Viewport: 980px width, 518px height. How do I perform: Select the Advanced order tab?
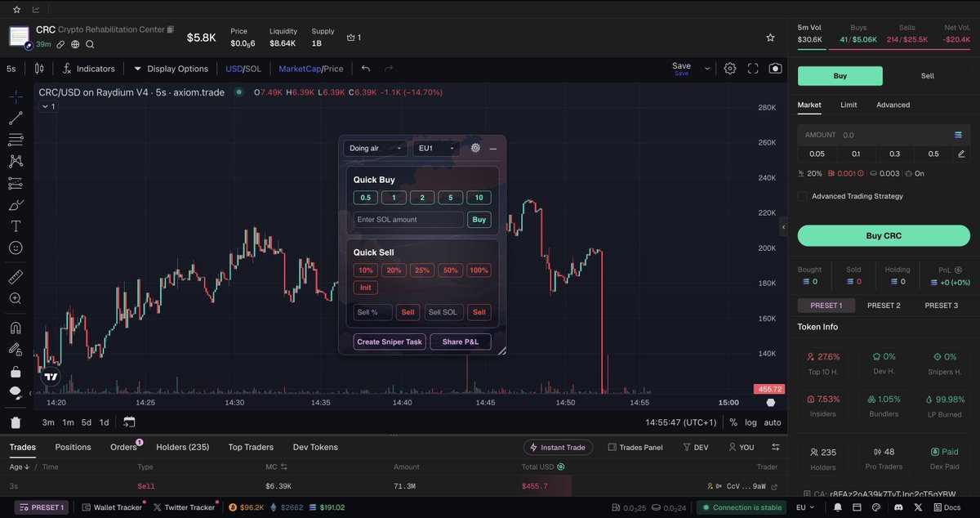coord(893,105)
